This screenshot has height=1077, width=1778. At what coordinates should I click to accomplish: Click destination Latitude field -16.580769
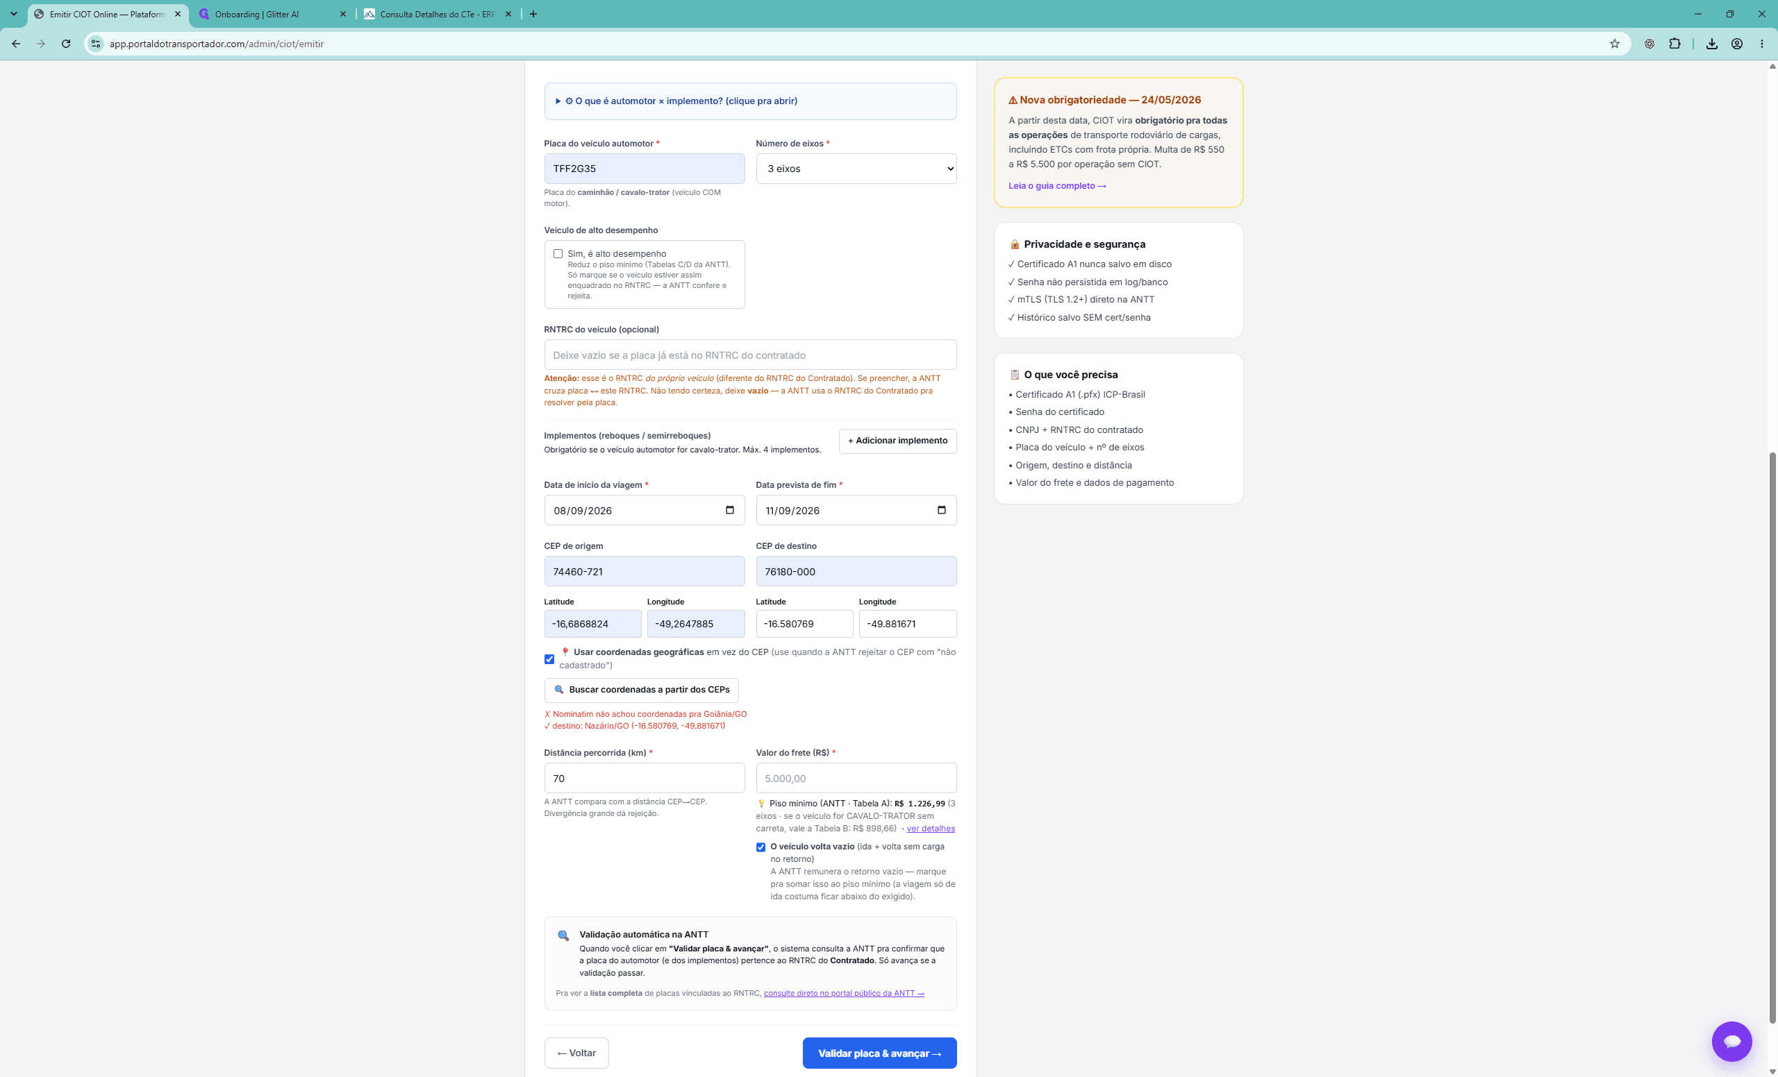(x=804, y=624)
